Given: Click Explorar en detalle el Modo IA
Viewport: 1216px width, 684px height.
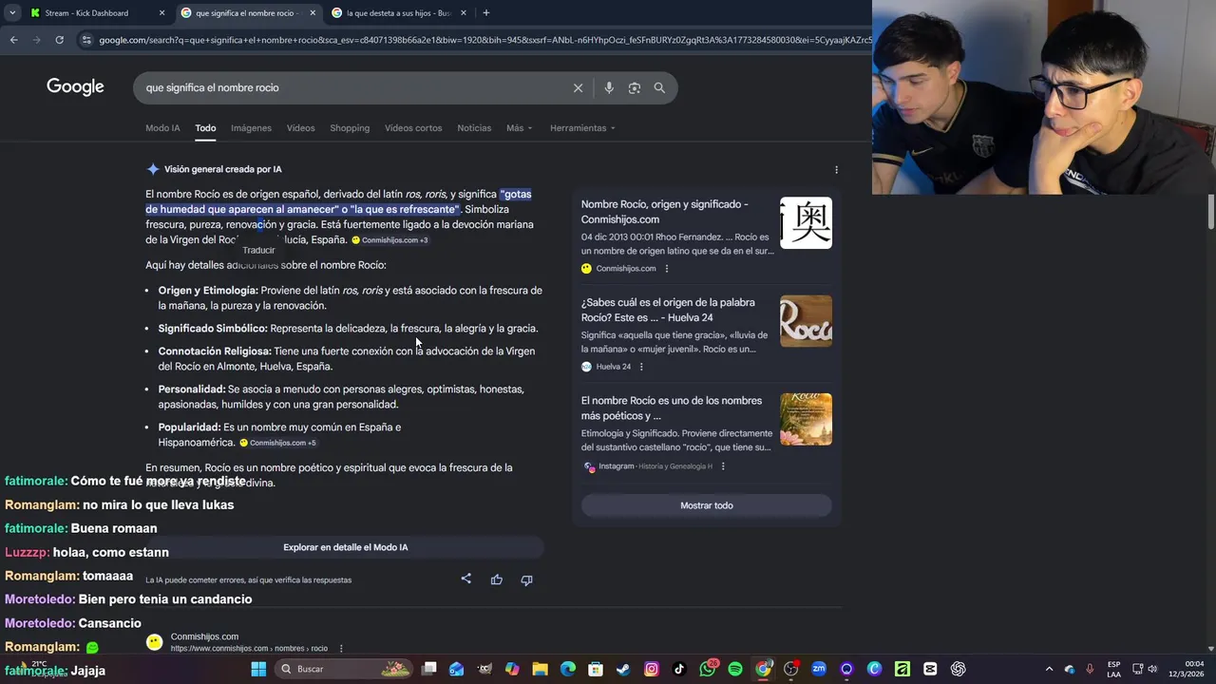Looking at the screenshot, I should point(345,547).
